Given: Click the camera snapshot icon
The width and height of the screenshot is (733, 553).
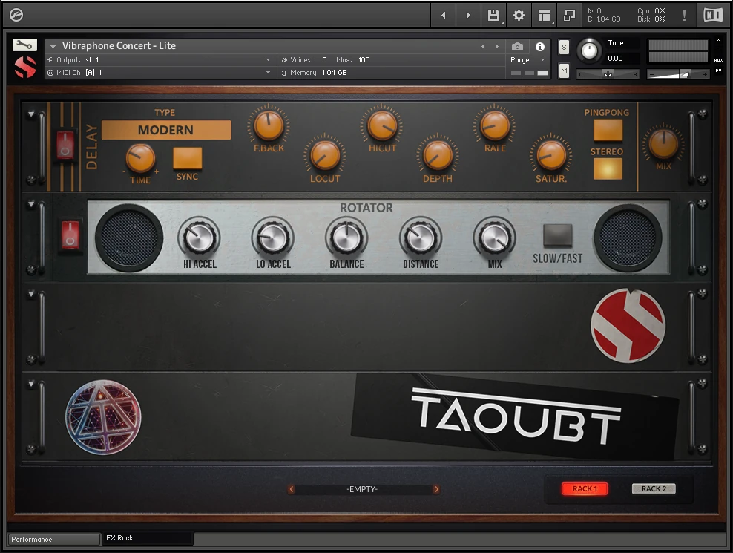Looking at the screenshot, I should [517, 47].
